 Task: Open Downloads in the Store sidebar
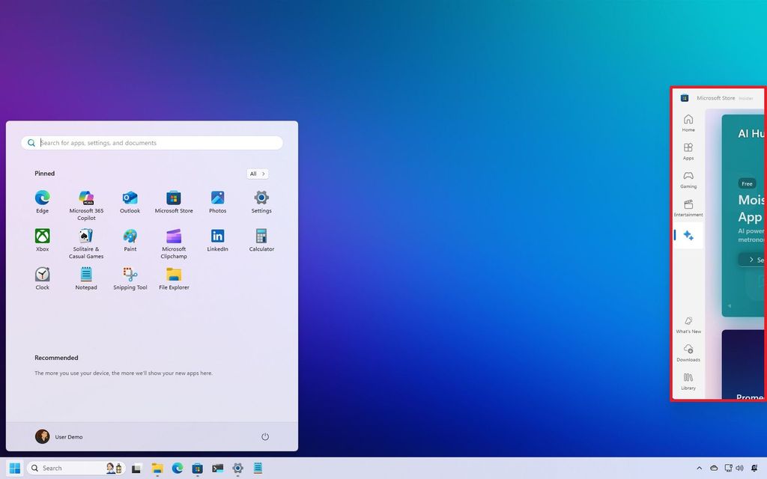688,352
